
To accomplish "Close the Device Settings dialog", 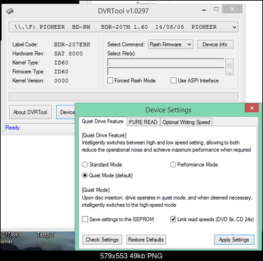I will (x=252, y=108).
